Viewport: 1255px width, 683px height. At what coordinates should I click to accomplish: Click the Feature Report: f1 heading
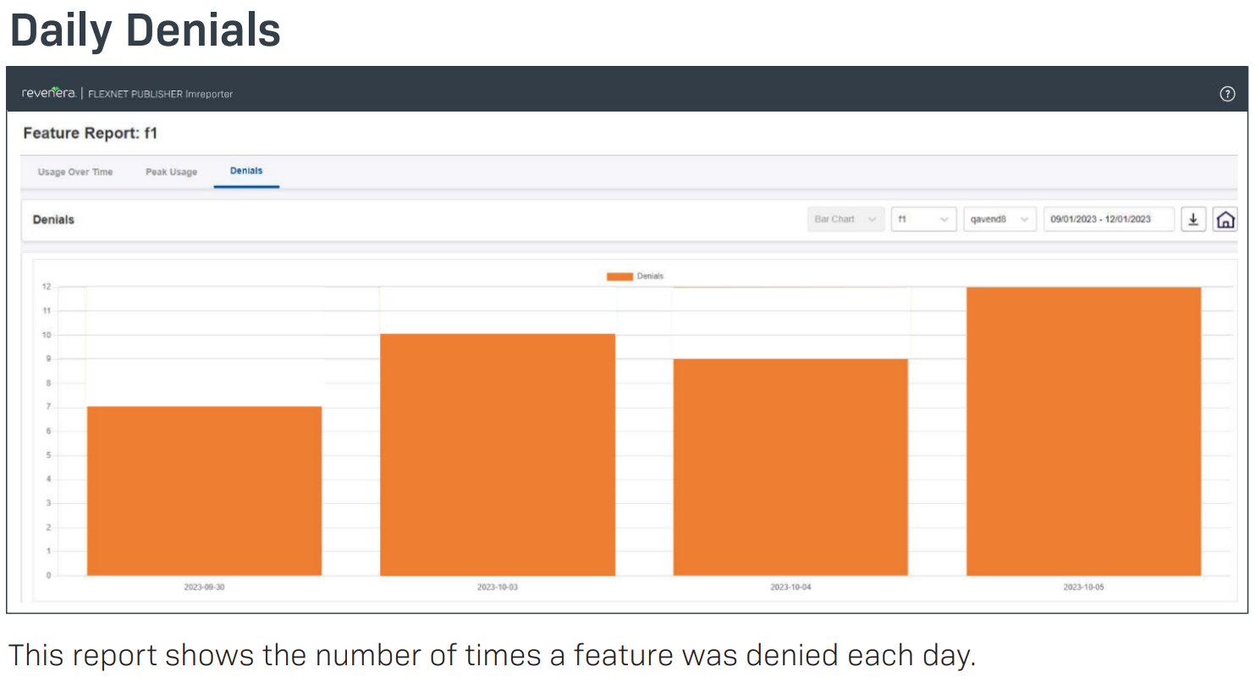pos(91,134)
